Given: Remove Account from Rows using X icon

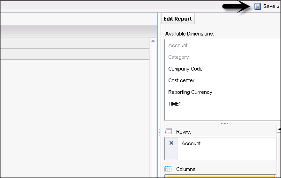Looking at the screenshot, I should pyautogui.click(x=171, y=143).
